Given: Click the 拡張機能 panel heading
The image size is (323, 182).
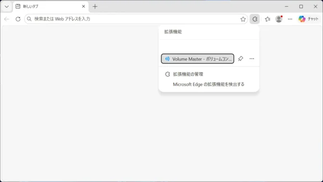Looking at the screenshot, I should [173, 32].
